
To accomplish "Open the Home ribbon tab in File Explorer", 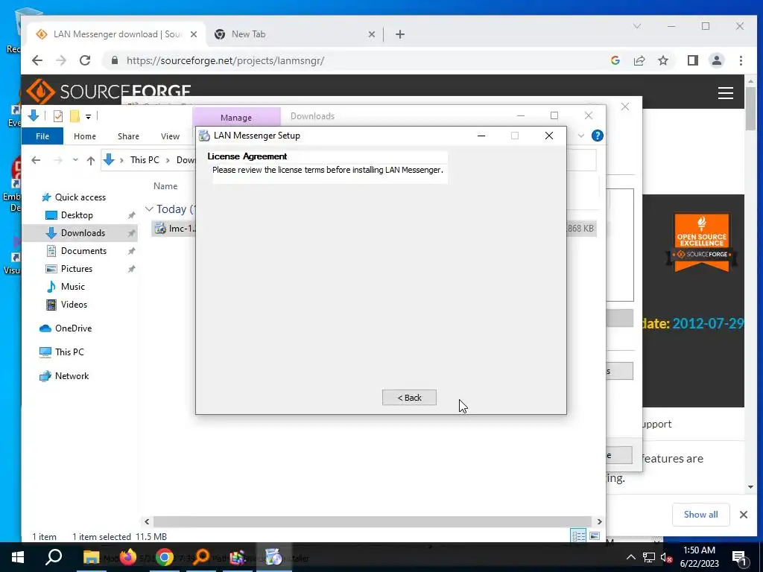I will [85, 136].
